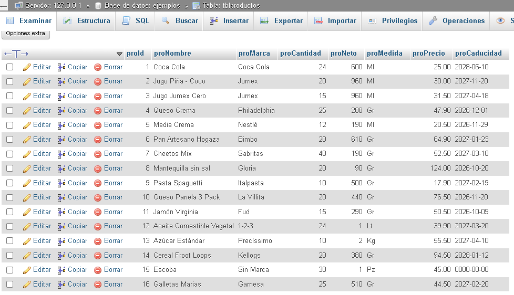This screenshot has width=514, height=295.
Task: Check the box for the Coca Cola row
Action: [10, 67]
